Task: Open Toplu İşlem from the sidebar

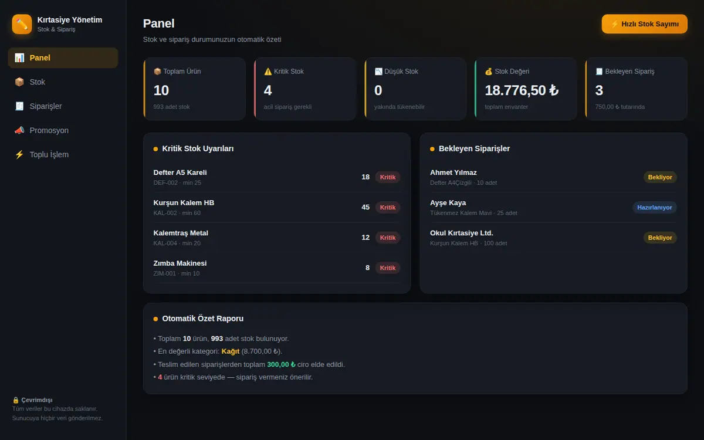Action: pos(63,154)
